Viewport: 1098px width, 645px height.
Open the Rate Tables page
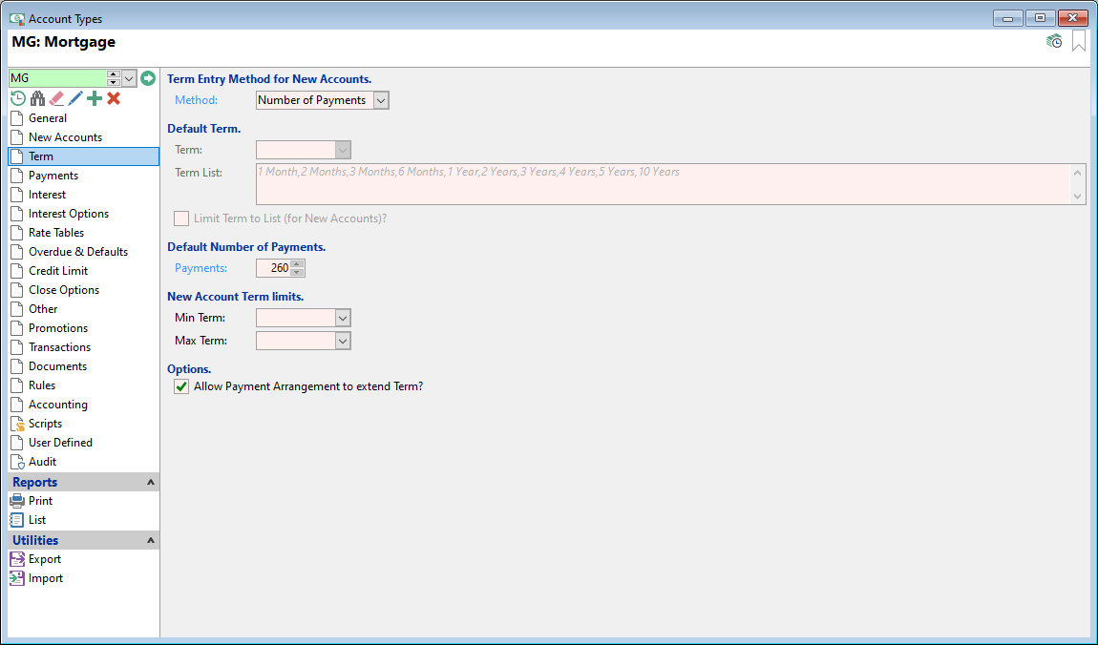tap(83, 233)
